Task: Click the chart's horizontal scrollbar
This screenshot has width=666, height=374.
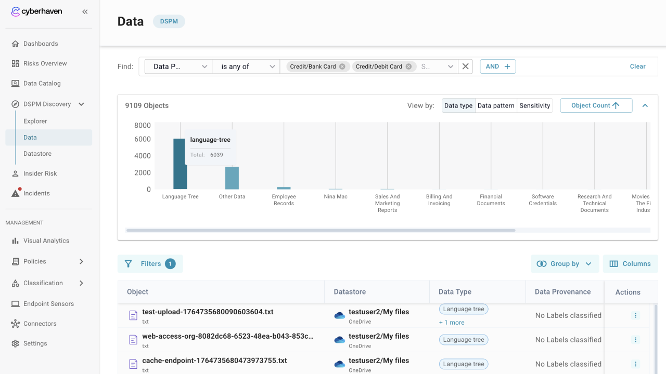Action: (x=321, y=230)
